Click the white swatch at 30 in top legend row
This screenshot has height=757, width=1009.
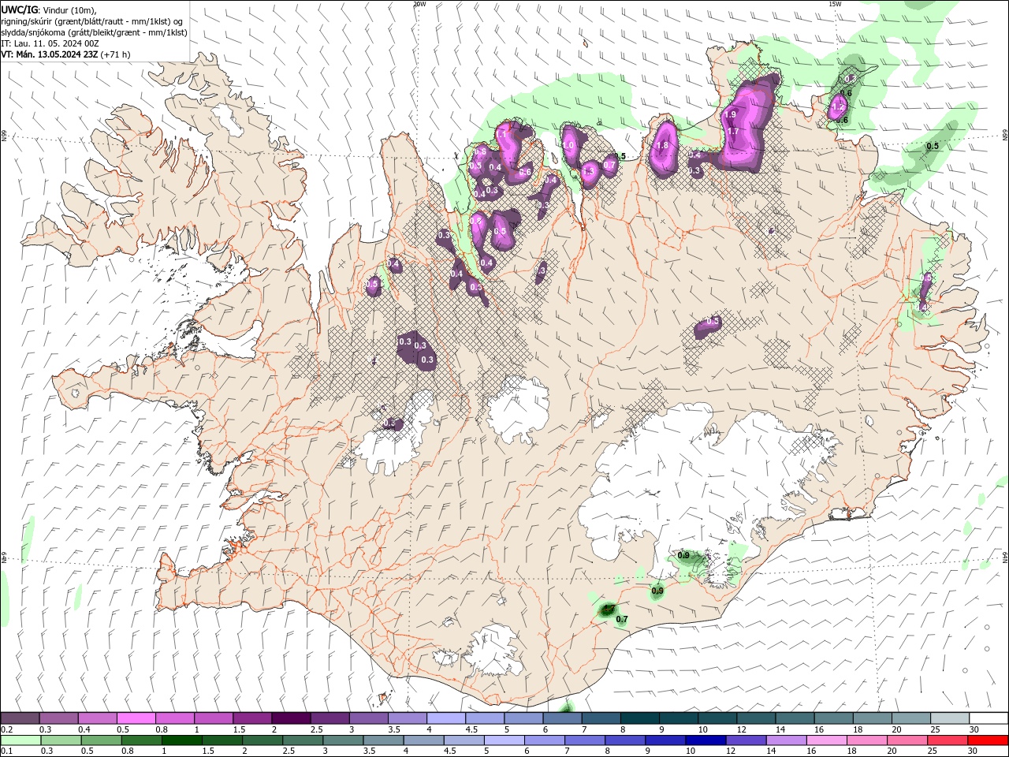click(989, 718)
